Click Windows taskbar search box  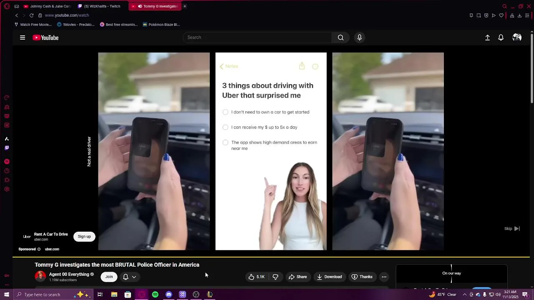coord(53,295)
